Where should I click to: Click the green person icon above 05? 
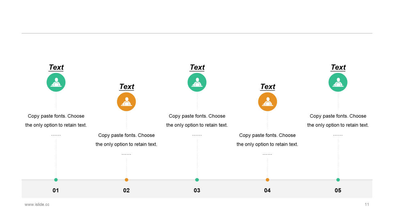[338, 82]
